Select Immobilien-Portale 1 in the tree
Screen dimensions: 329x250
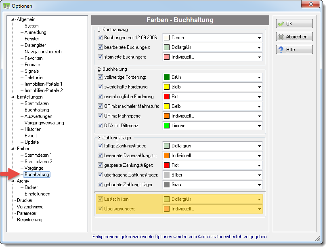coord(44,84)
